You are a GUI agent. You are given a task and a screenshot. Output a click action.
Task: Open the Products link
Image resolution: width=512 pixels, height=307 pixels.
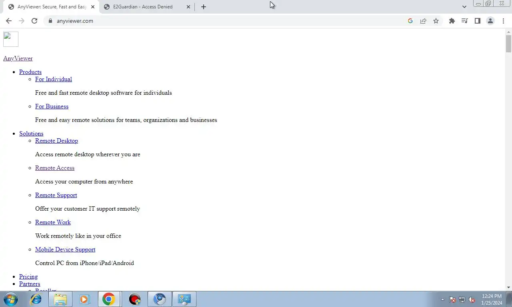coord(30,72)
